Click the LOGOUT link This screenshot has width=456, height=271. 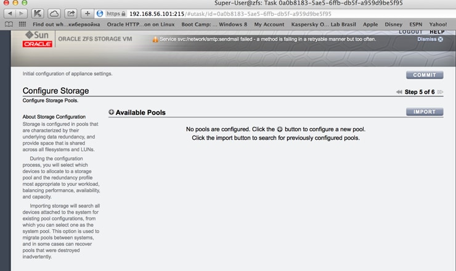pos(410,32)
